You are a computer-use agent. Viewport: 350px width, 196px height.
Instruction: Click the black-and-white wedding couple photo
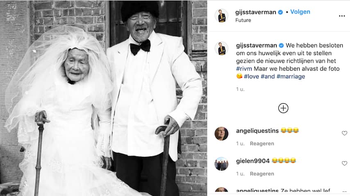coord(104,98)
